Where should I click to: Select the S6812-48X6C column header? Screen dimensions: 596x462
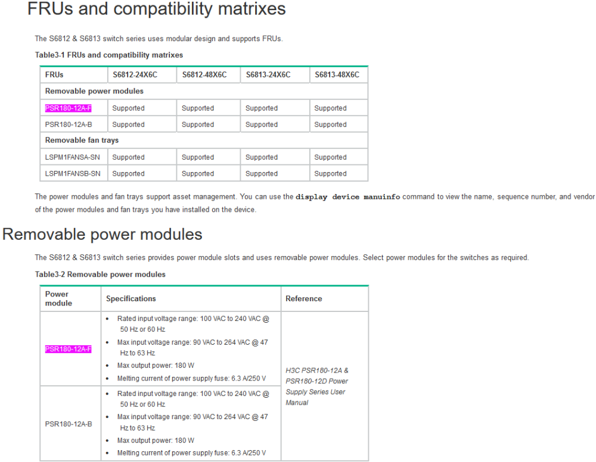pos(204,75)
